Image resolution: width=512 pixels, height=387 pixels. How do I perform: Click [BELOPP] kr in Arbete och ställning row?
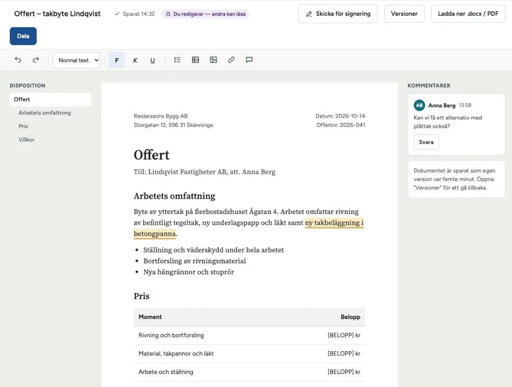point(344,372)
